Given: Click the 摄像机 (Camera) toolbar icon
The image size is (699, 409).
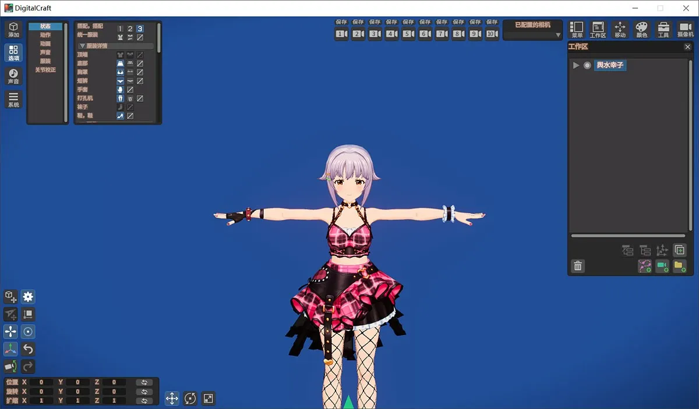Looking at the screenshot, I should pos(685,30).
